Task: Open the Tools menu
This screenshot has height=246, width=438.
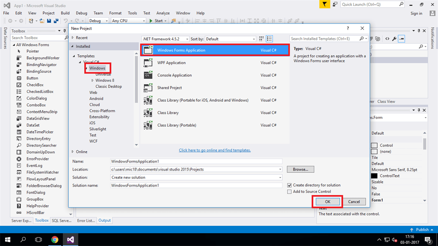Action: coord(133,13)
